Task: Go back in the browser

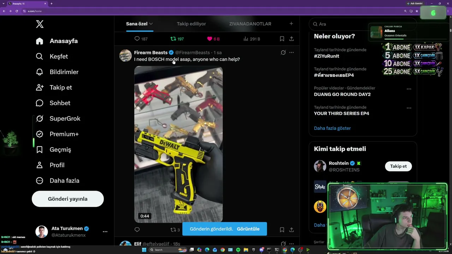Action: click(4, 11)
